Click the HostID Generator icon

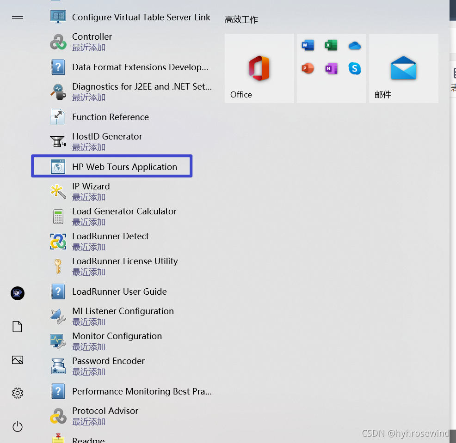click(x=58, y=142)
